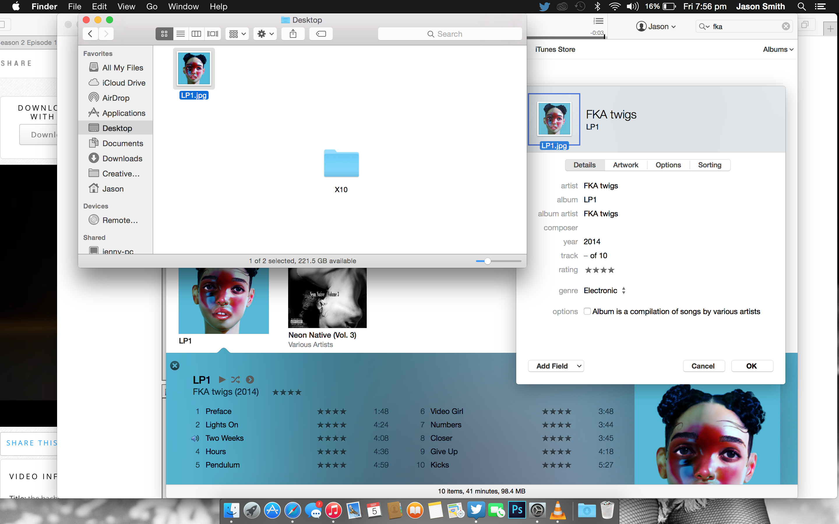
Task: Click OK in album info dialog
Action: click(x=752, y=366)
